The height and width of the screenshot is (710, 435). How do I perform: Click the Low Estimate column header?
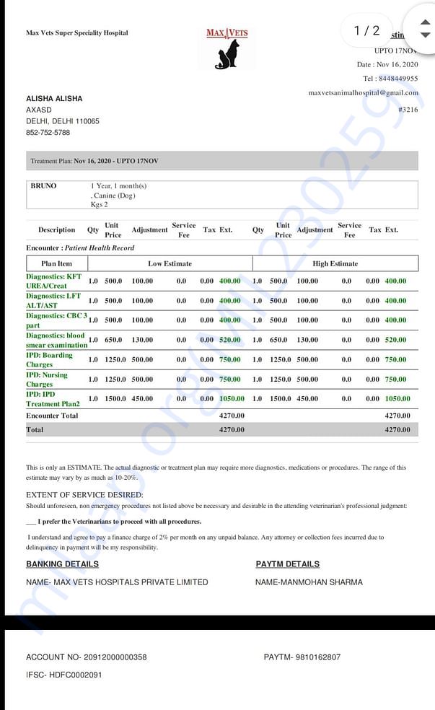(x=170, y=263)
